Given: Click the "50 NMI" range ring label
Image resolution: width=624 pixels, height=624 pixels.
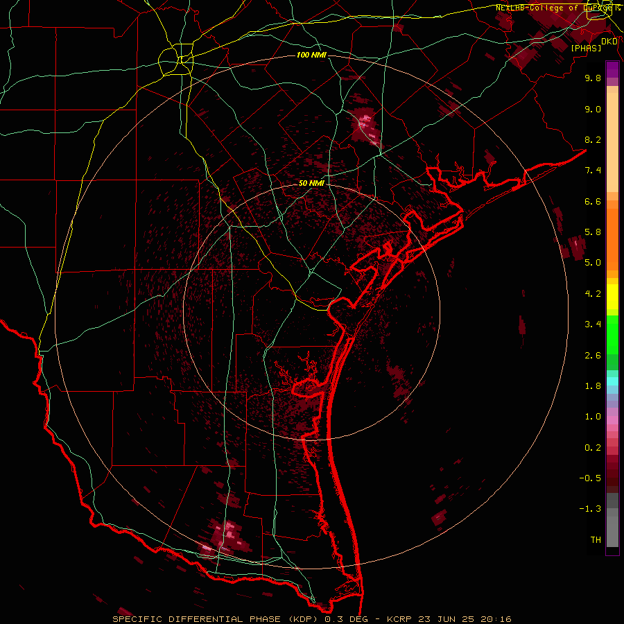Looking at the screenshot, I should coord(311,183).
